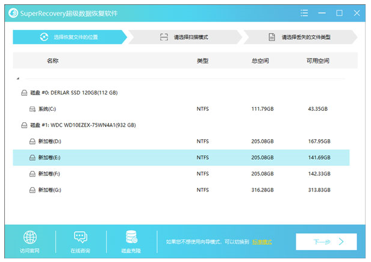Select the 系统(C:) partition
This screenshot has height=262, width=371.
47,109
